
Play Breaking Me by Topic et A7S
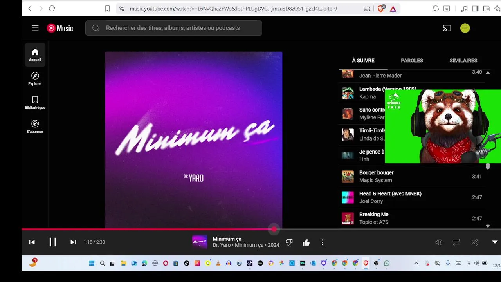412,218
